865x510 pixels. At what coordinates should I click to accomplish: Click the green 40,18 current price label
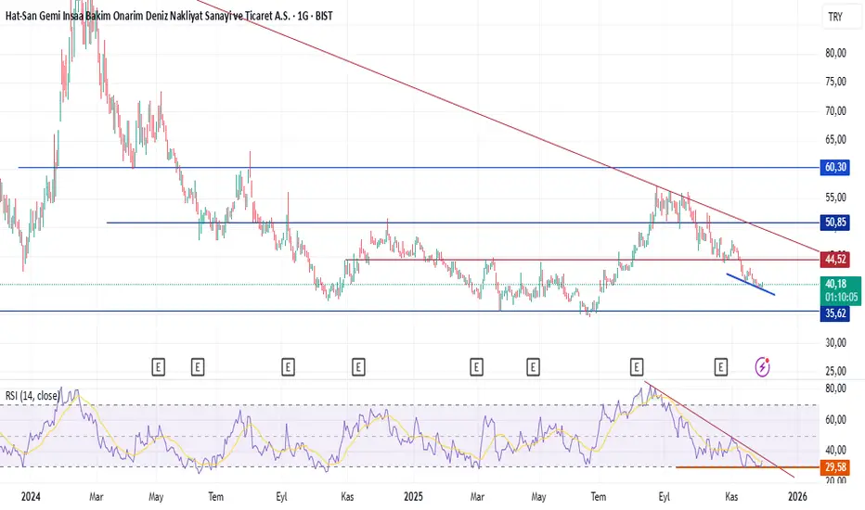click(x=841, y=290)
